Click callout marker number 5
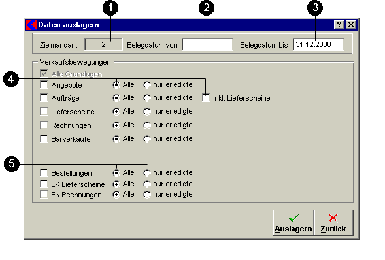 point(12,164)
